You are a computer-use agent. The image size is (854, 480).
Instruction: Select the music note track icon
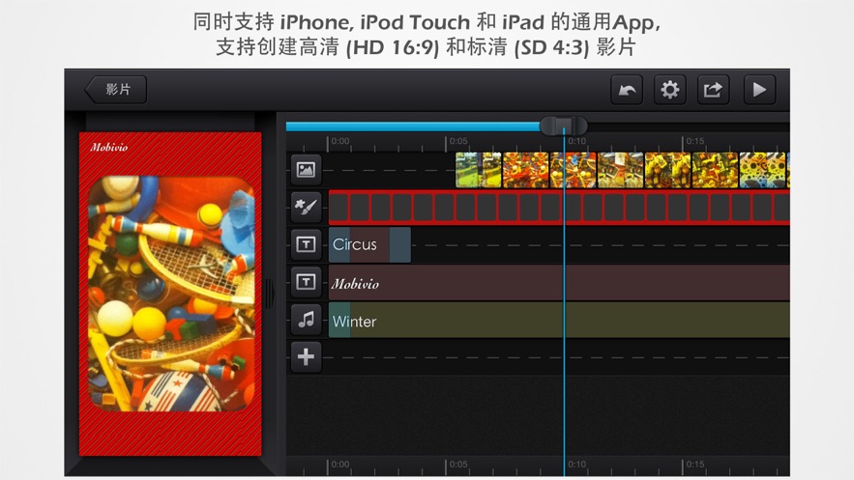pyautogui.click(x=306, y=320)
